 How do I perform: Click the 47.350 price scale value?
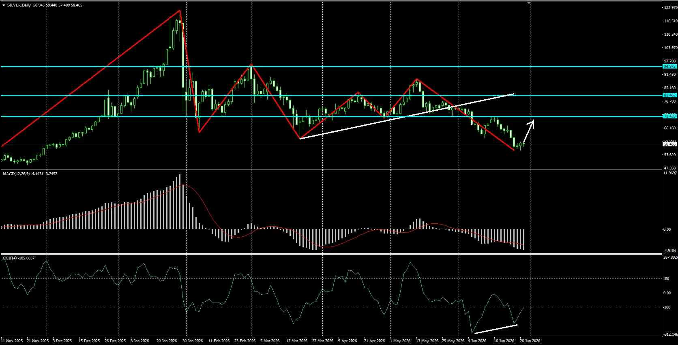click(670, 168)
